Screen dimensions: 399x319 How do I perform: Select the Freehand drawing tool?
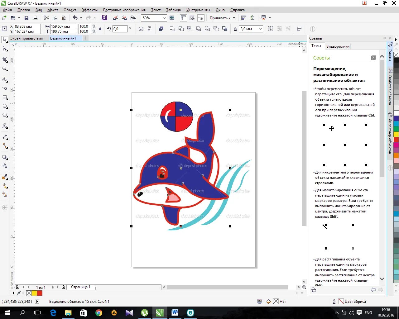point(5,79)
